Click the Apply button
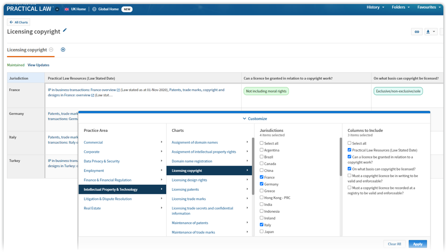The image size is (447, 252). click(417, 244)
